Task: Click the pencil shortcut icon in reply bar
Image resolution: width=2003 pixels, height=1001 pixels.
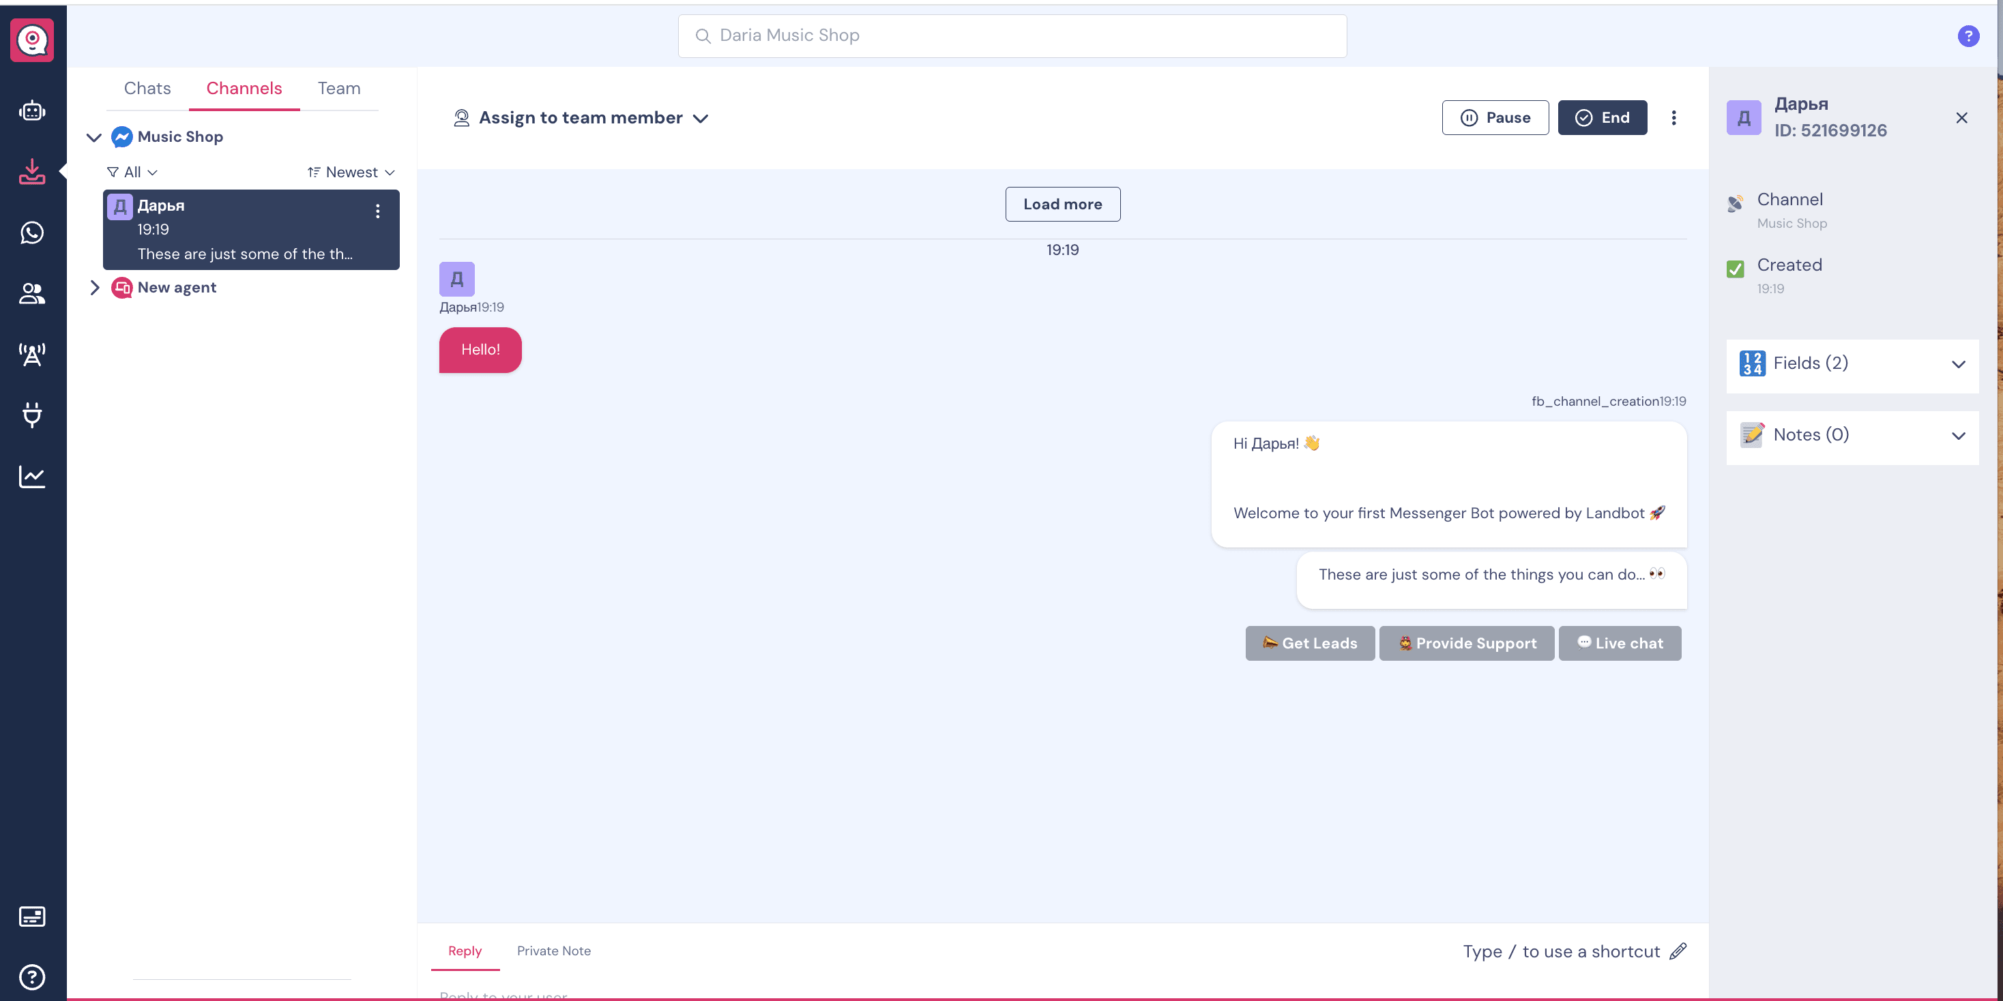Action: click(1678, 951)
